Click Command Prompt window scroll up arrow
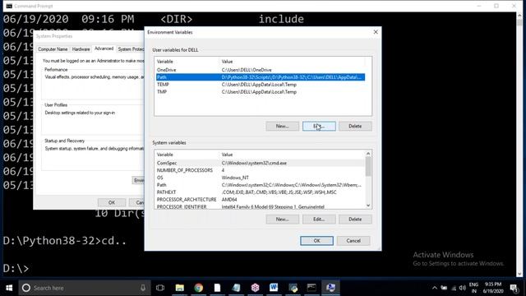The image size is (526, 296). [x=519, y=16]
